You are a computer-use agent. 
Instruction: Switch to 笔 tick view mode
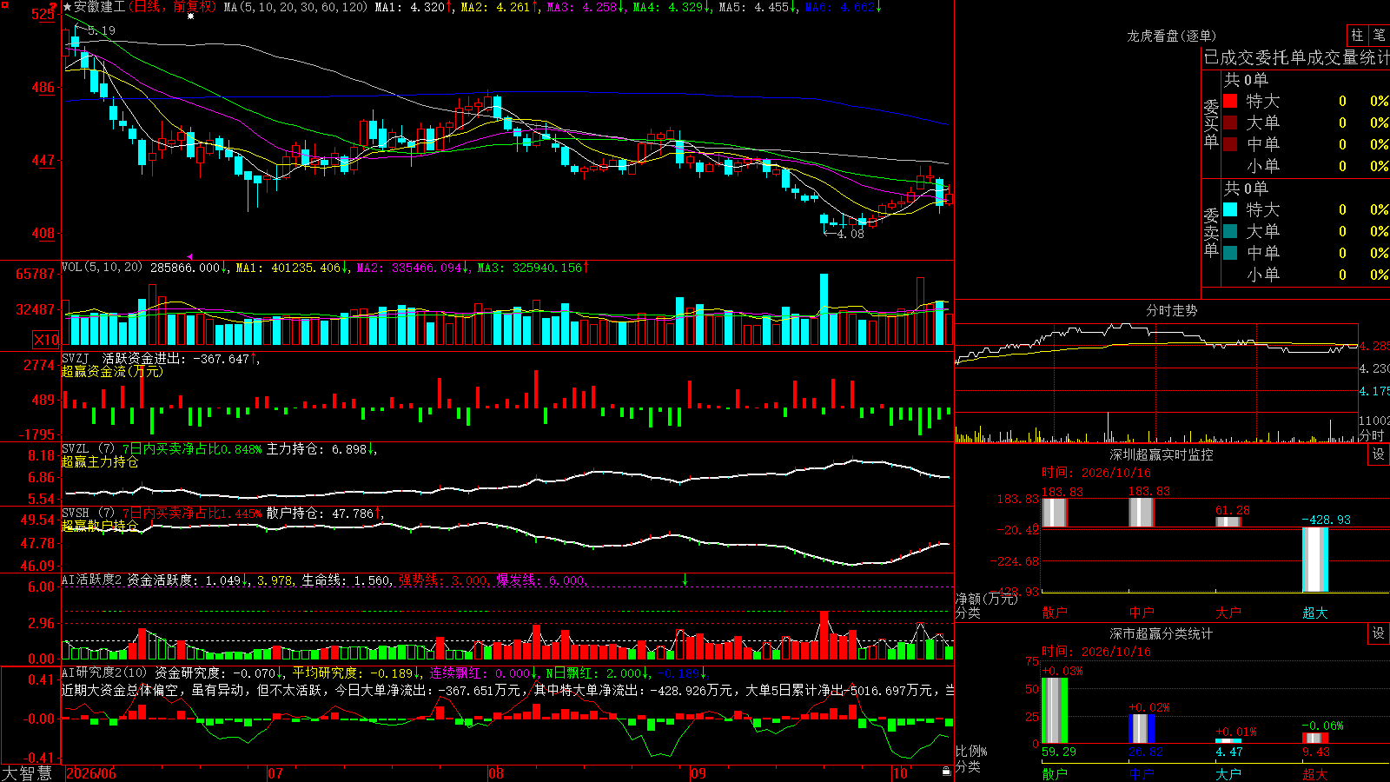coord(1379,36)
